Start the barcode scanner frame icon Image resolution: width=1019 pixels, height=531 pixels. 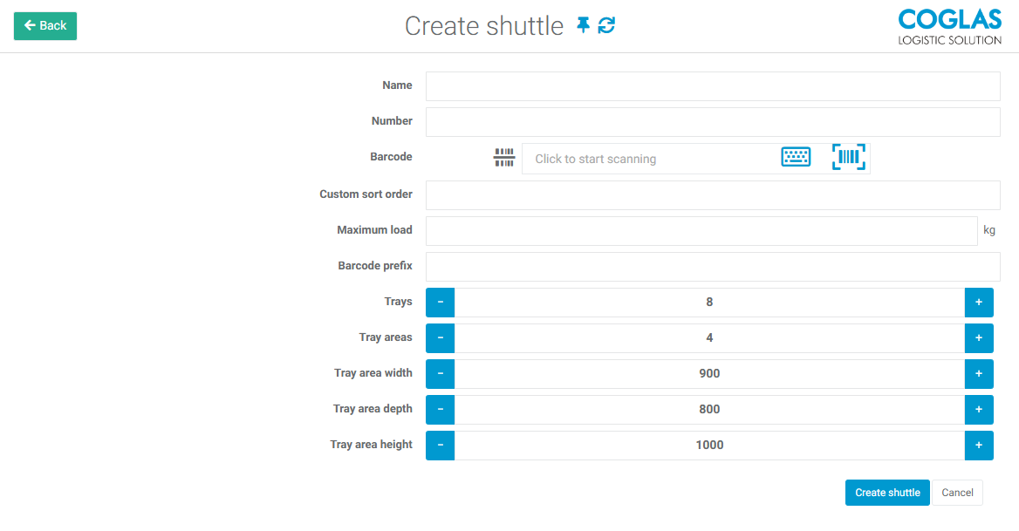(849, 158)
